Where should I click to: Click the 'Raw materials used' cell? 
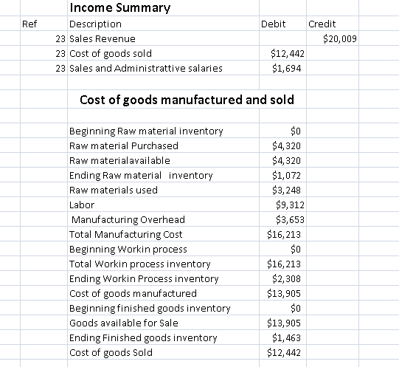(164, 190)
